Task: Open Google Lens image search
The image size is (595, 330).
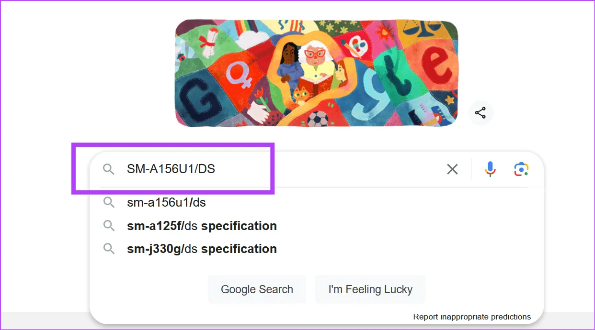Action: point(521,169)
